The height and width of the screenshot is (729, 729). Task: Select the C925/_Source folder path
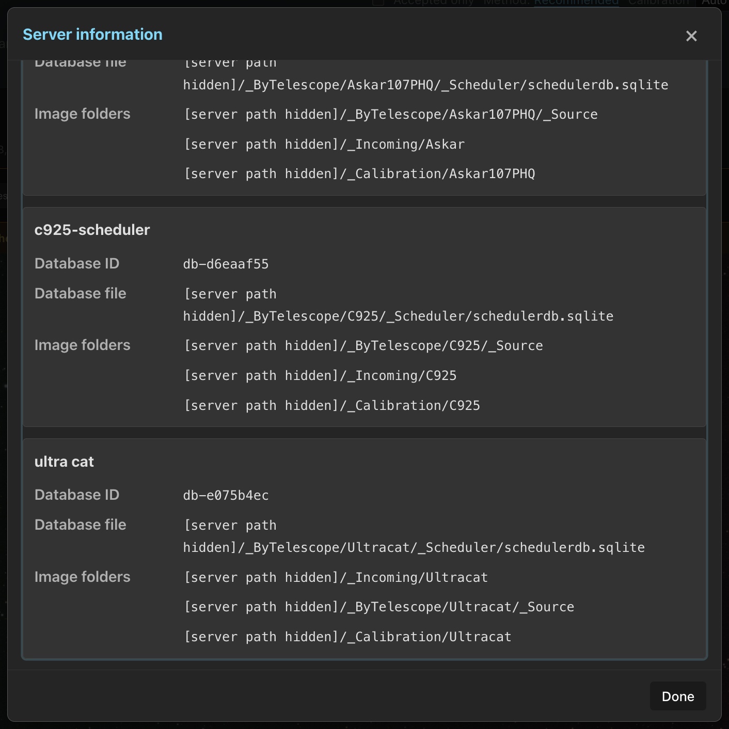point(363,345)
